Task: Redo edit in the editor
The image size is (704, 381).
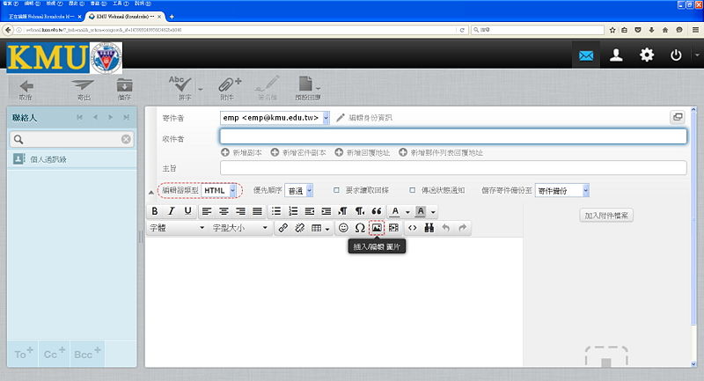Action: [463, 228]
